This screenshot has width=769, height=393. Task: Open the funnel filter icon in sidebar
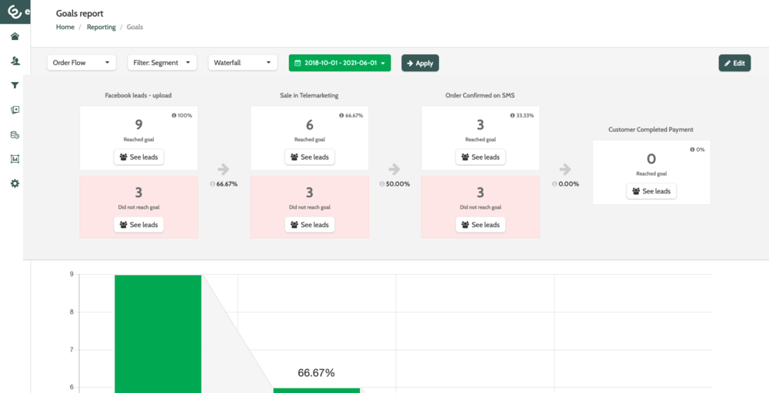click(x=15, y=85)
